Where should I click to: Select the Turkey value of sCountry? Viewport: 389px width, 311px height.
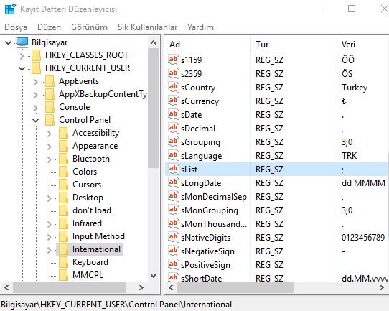pyautogui.click(x=355, y=88)
